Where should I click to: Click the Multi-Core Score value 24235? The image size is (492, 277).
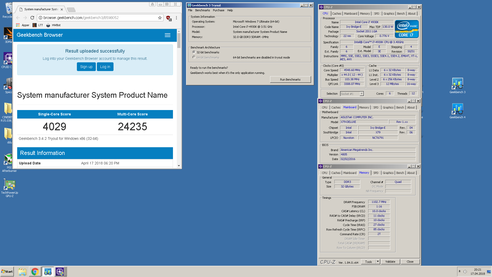coord(132,126)
